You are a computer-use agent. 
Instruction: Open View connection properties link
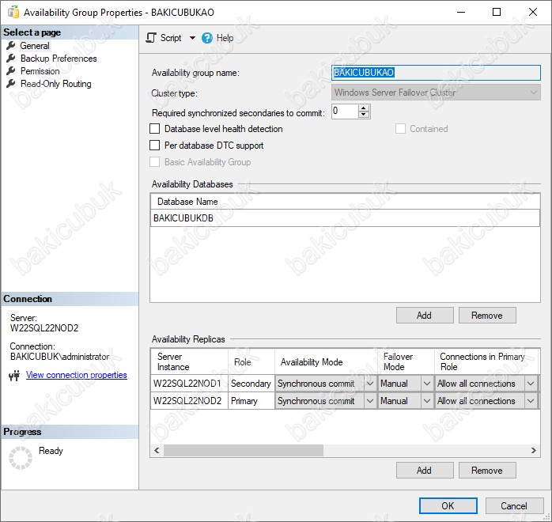click(77, 375)
